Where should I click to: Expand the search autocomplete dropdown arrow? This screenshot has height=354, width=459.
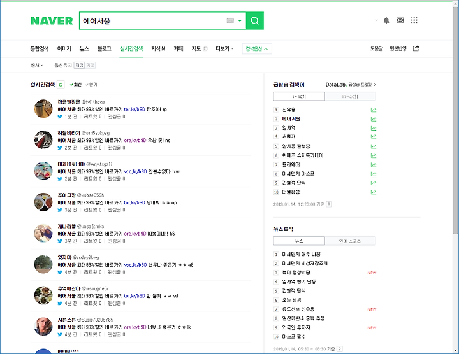click(240, 21)
